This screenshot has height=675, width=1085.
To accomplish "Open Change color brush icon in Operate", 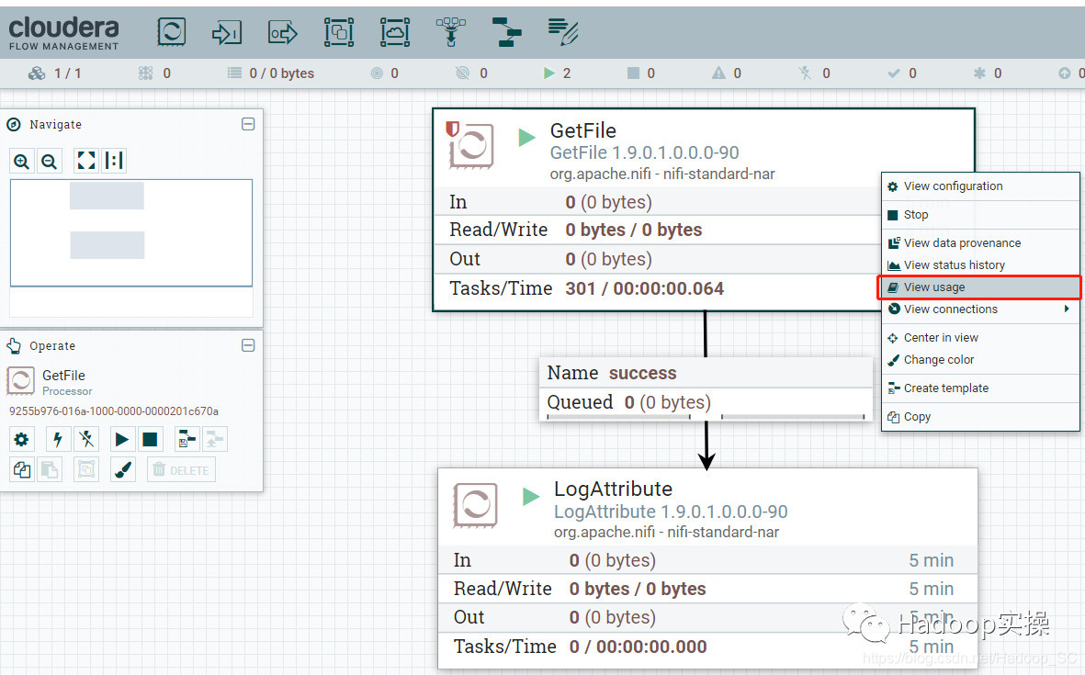I will tap(122, 469).
